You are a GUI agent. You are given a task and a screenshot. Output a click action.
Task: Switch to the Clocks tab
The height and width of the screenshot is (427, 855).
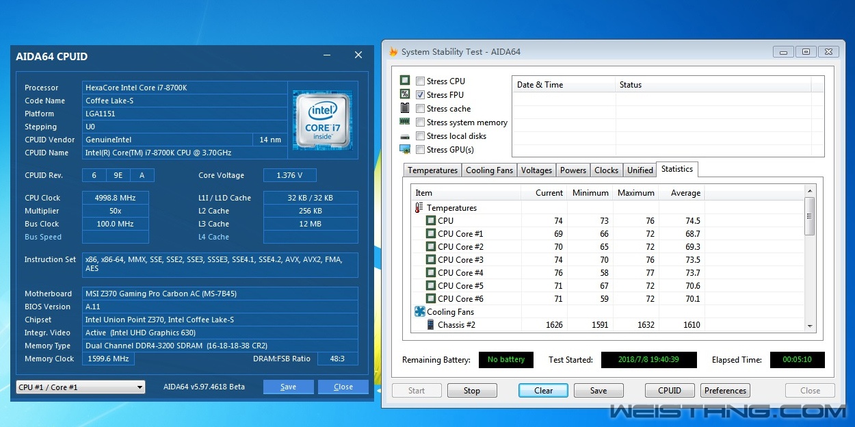coord(606,170)
